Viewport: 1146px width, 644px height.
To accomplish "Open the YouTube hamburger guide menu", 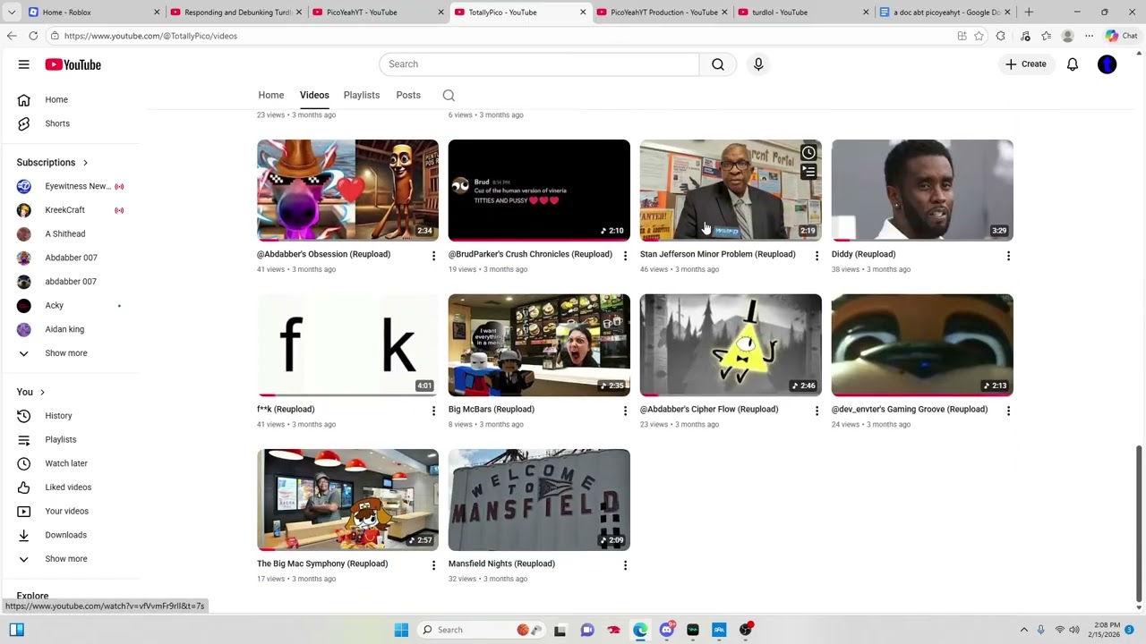I will (24, 64).
